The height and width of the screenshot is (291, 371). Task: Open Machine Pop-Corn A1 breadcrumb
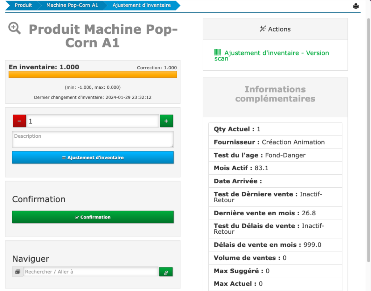tap(72, 5)
